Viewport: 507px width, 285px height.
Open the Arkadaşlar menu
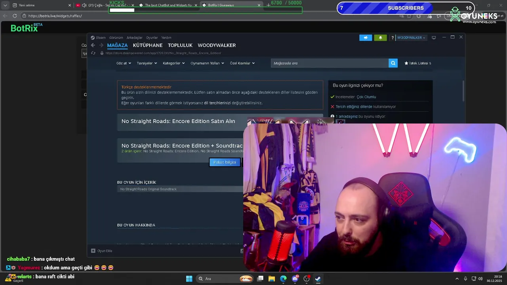pyautogui.click(x=134, y=38)
